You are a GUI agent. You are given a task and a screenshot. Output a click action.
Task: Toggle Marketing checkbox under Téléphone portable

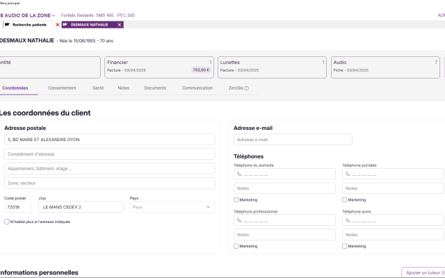tap(345, 199)
